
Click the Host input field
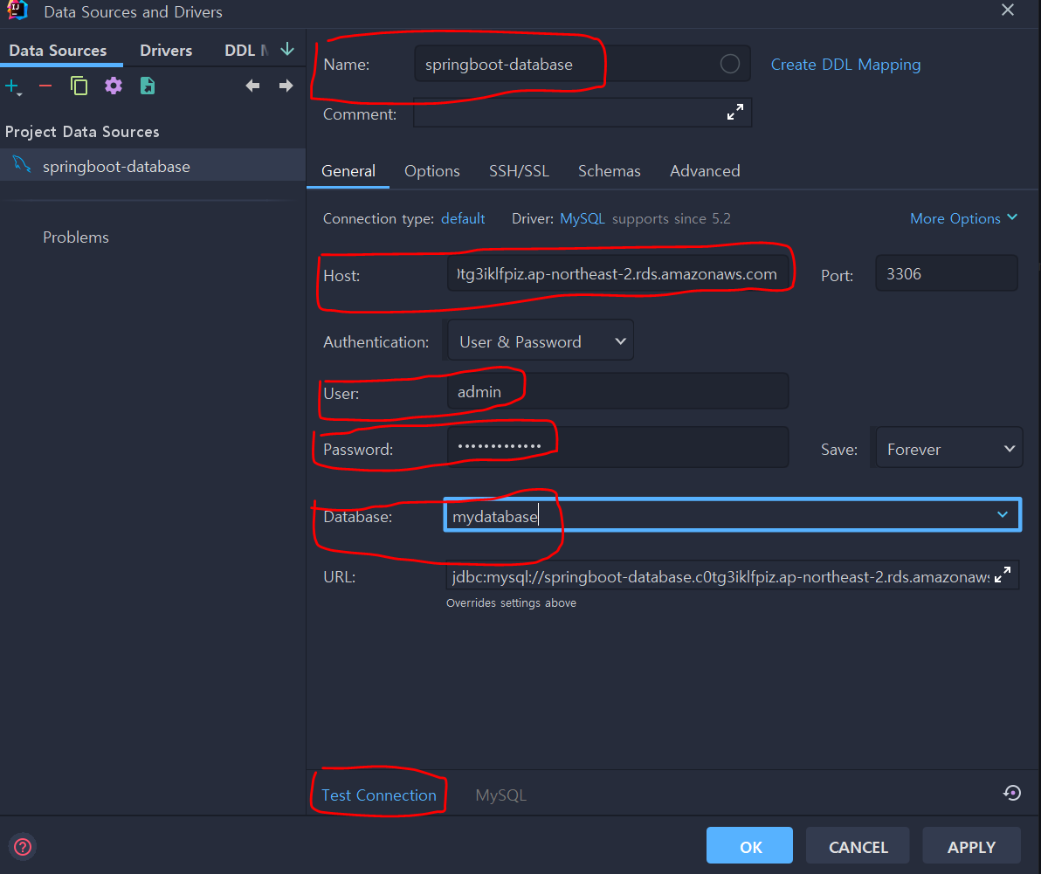tap(618, 273)
